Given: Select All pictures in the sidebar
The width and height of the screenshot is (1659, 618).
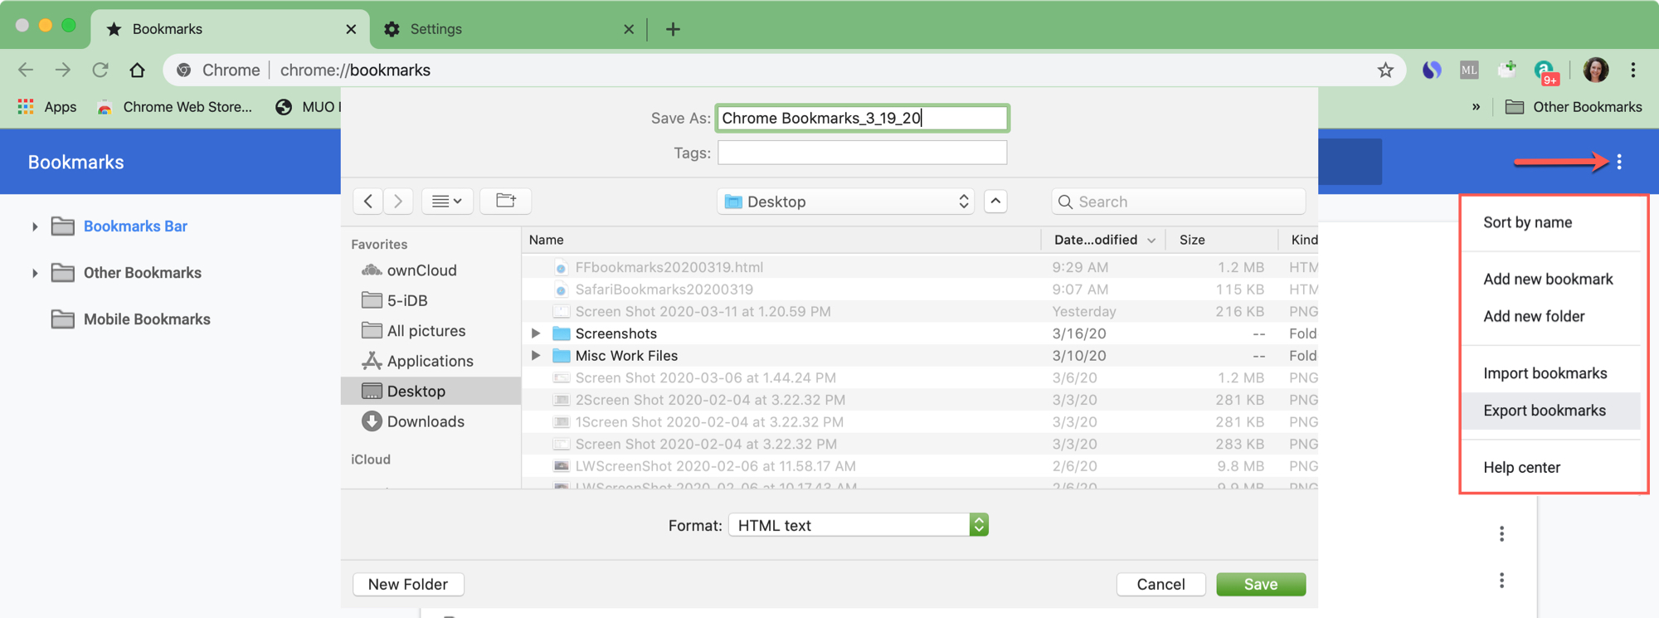Looking at the screenshot, I should (x=414, y=331).
